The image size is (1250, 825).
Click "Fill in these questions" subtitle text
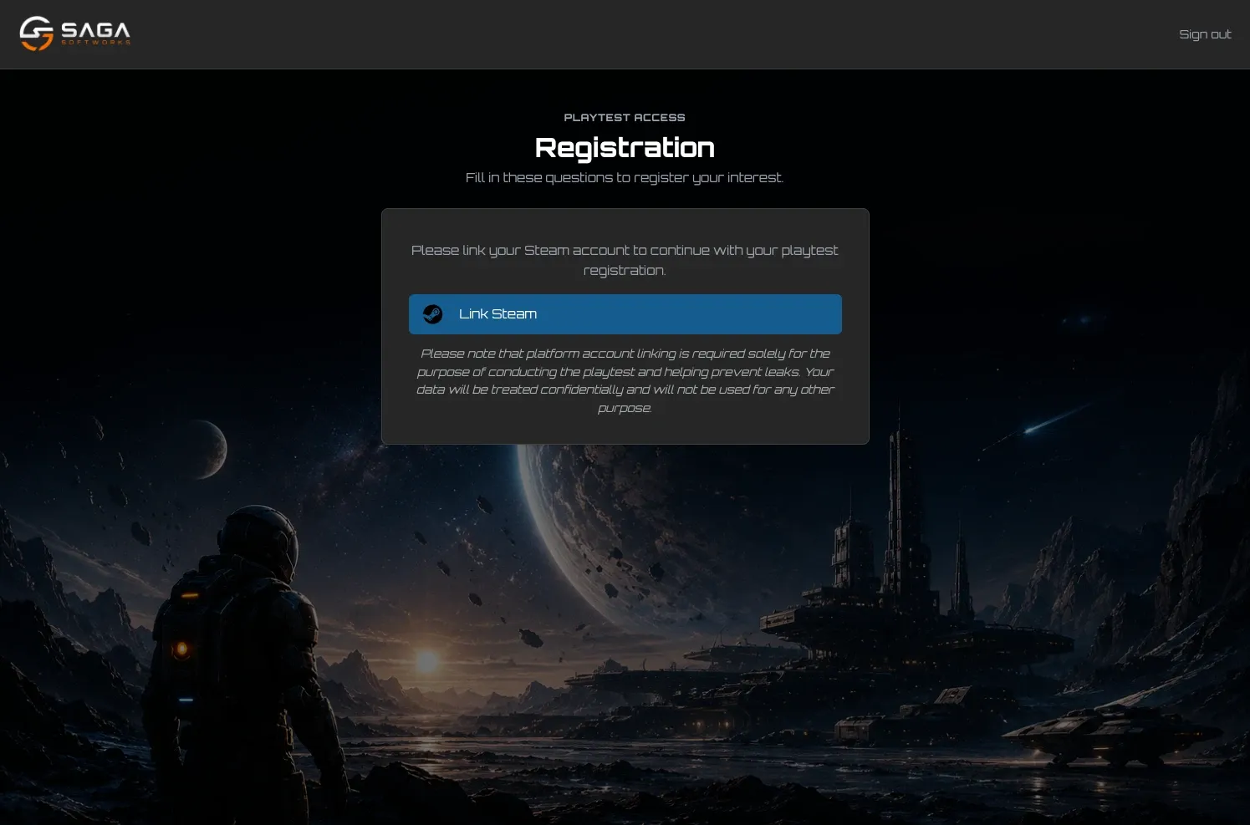pyautogui.click(x=625, y=177)
